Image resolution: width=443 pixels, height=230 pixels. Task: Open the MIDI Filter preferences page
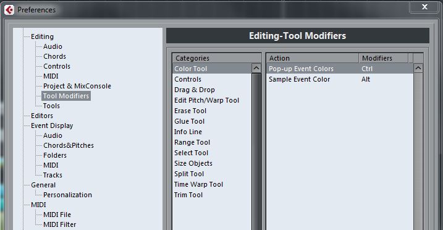click(59, 224)
